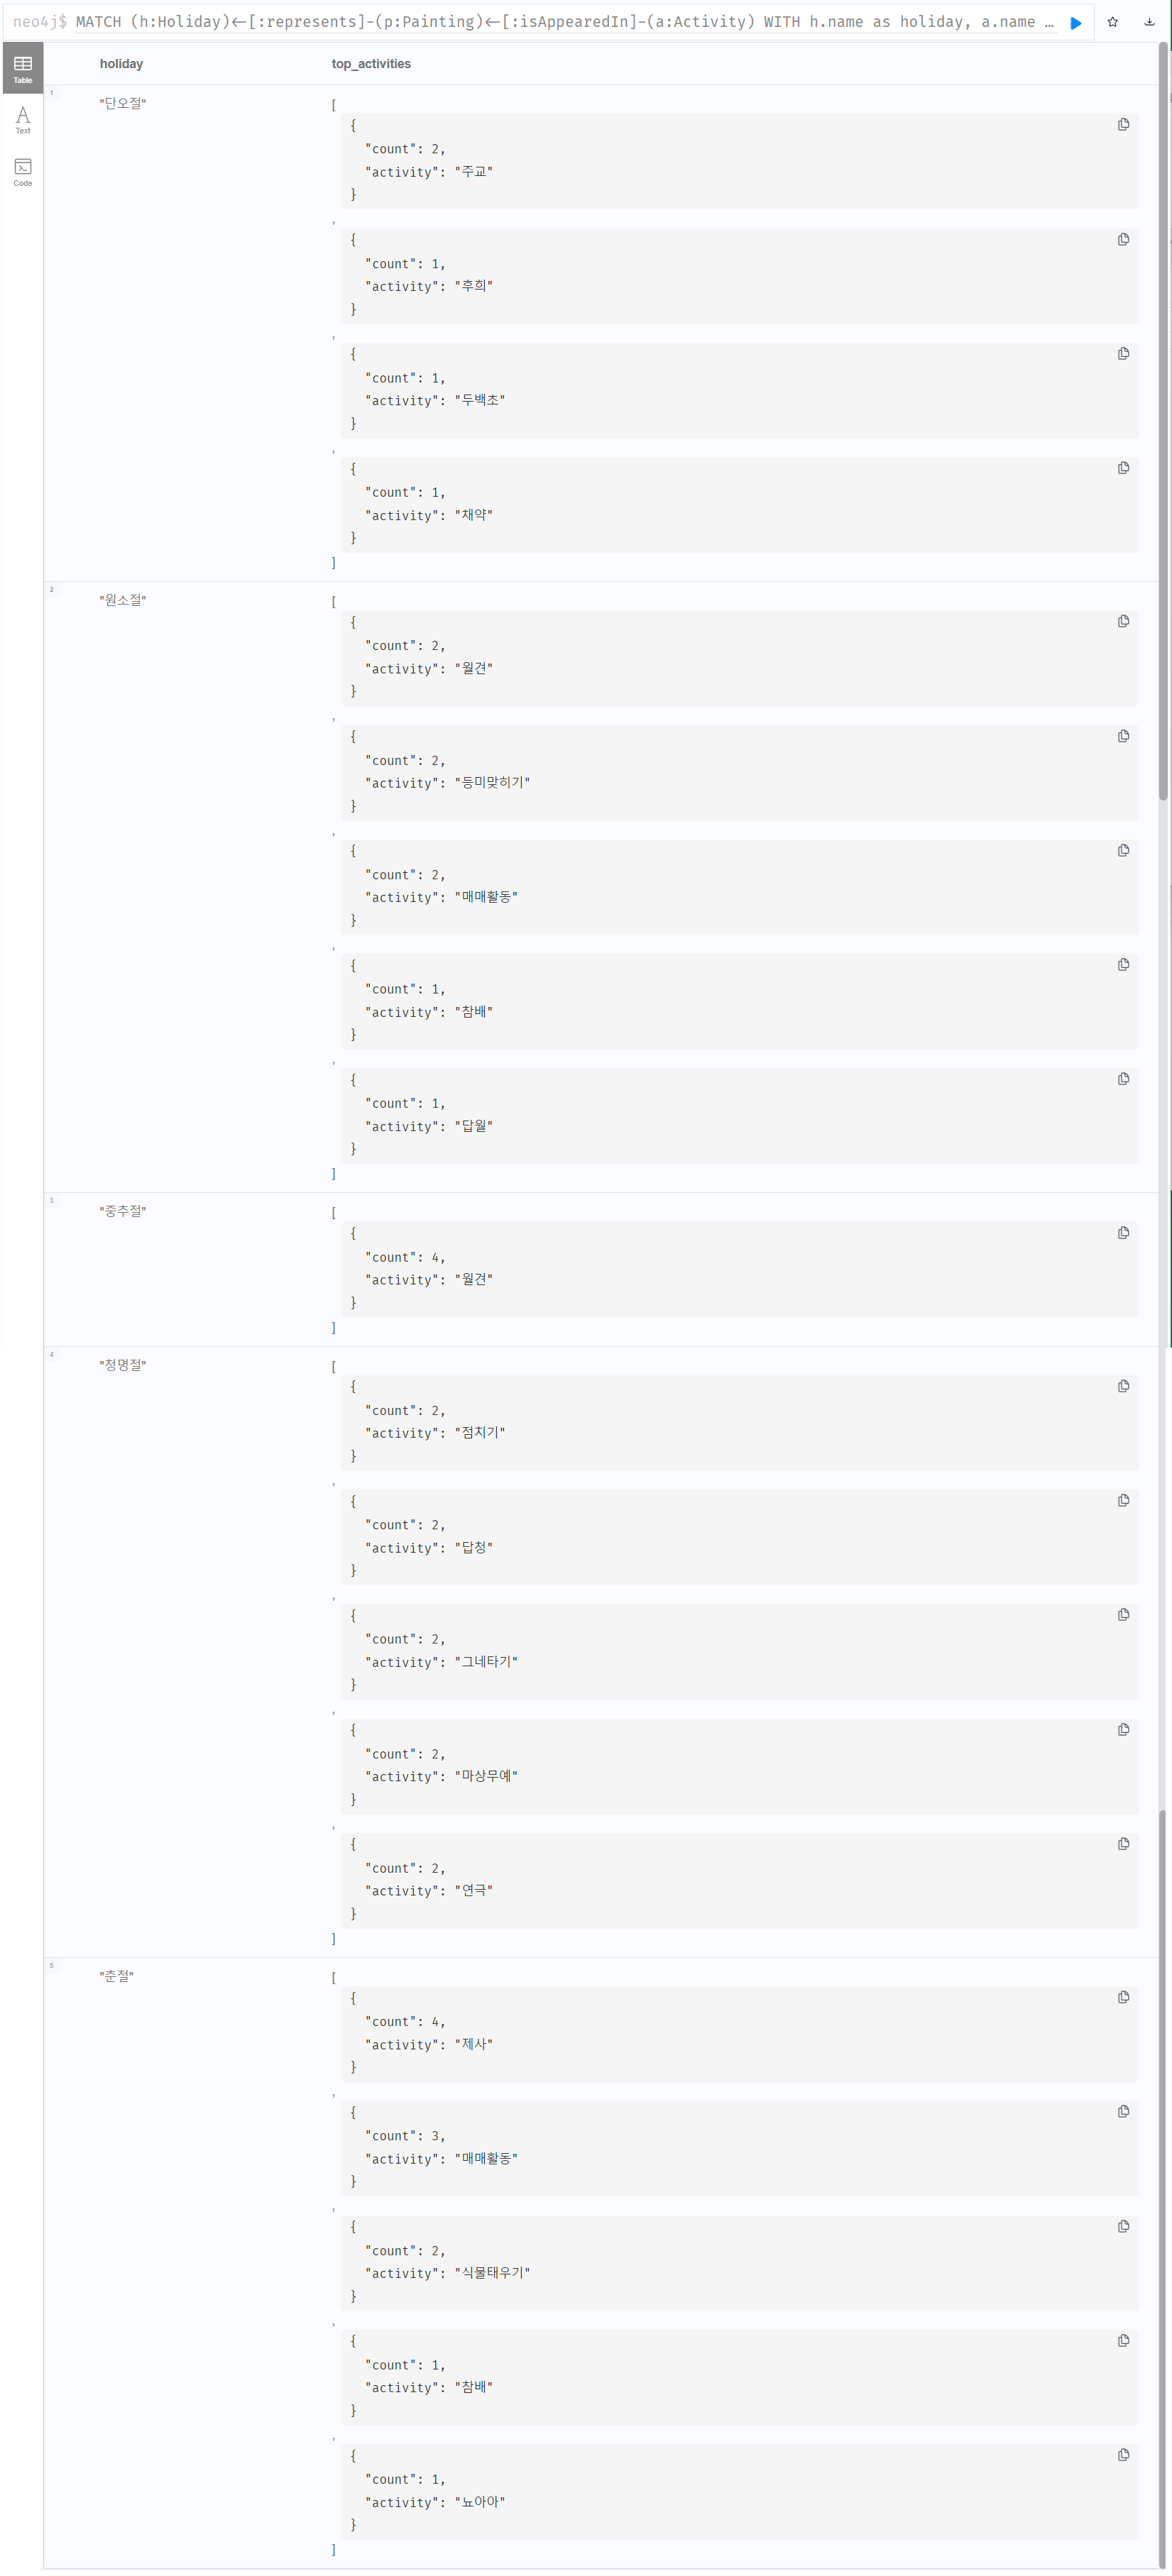Download the query results

point(1149,22)
